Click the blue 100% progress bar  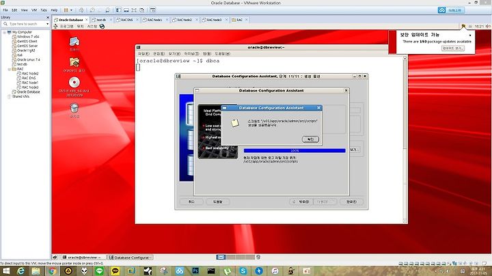(295, 151)
